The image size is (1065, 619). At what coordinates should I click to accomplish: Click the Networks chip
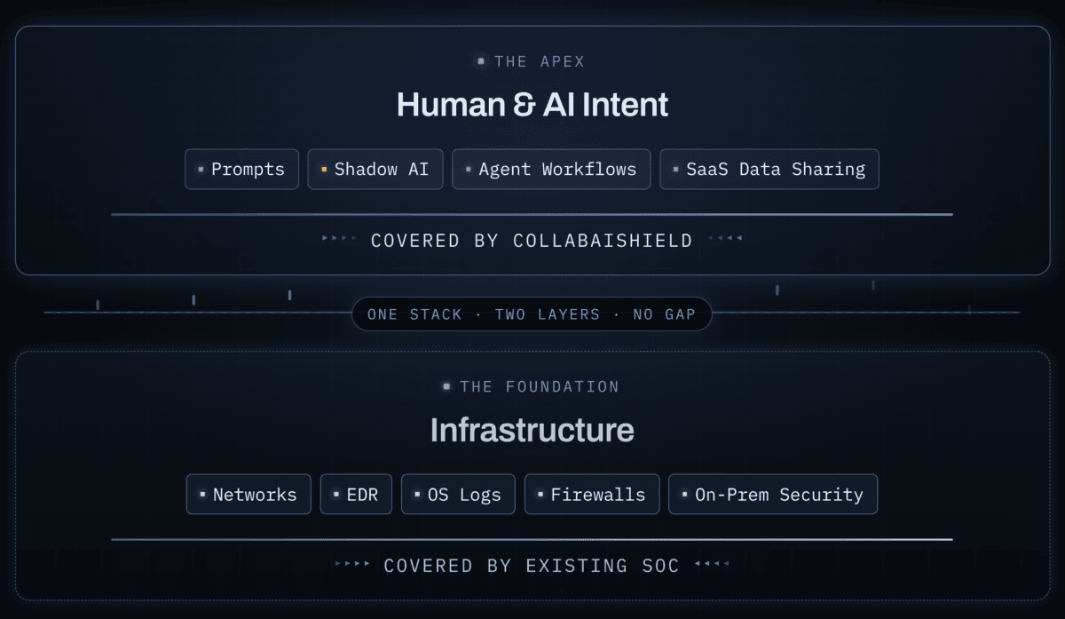click(x=248, y=494)
